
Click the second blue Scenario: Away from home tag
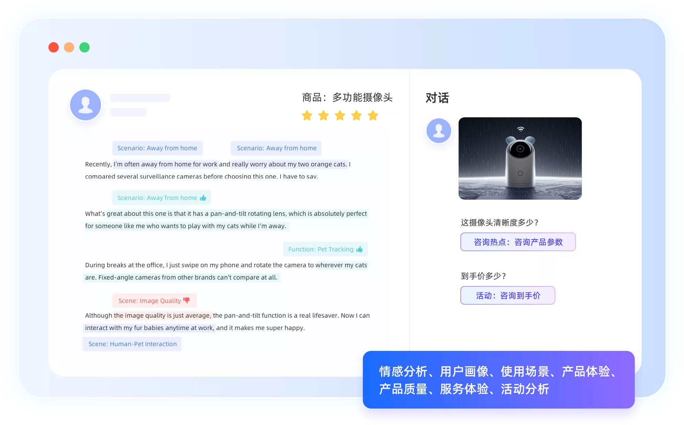(x=276, y=148)
